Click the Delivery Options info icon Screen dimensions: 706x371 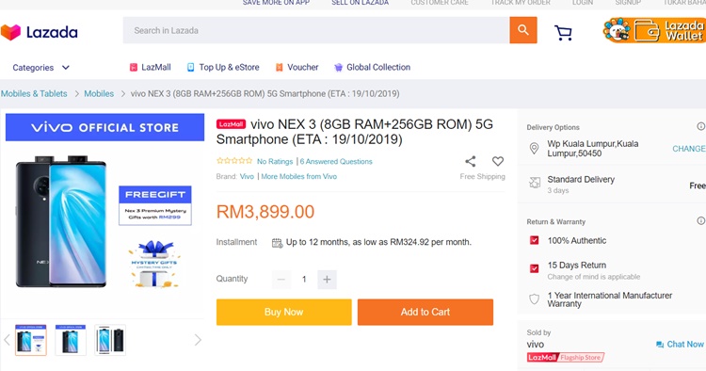[701, 126]
